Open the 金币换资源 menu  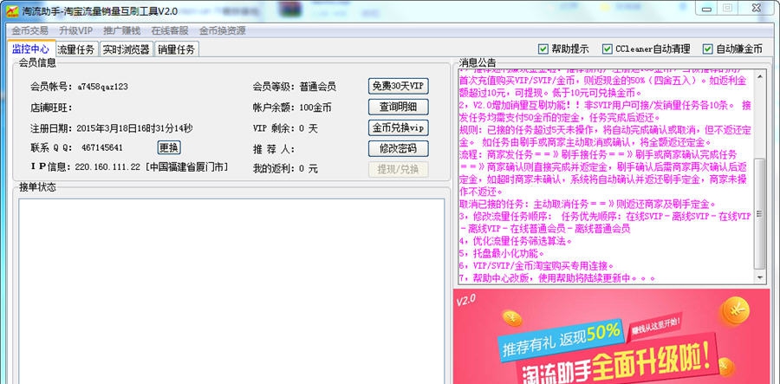[223, 31]
